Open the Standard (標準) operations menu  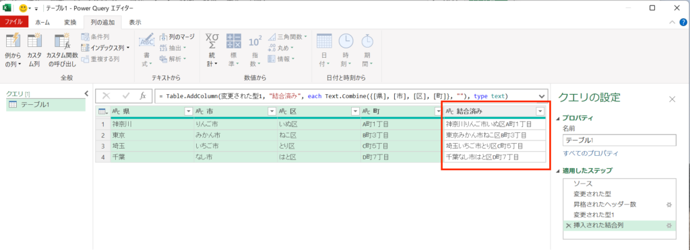coord(234,50)
